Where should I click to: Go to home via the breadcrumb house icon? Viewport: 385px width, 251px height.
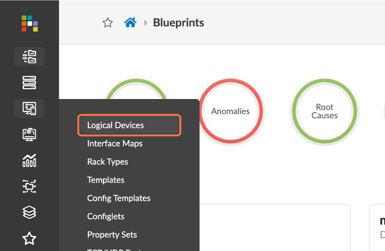130,23
